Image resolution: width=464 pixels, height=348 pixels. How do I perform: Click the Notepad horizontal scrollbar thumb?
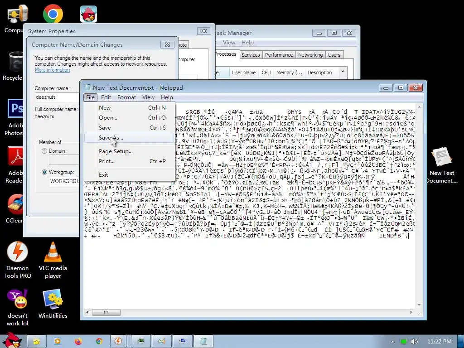click(x=106, y=312)
